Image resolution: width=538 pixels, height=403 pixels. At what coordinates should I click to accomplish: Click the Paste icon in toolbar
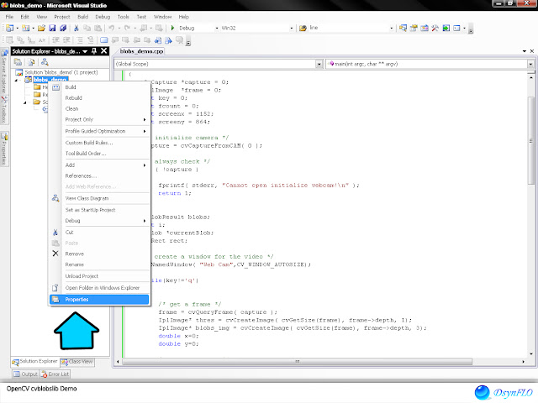(98, 28)
